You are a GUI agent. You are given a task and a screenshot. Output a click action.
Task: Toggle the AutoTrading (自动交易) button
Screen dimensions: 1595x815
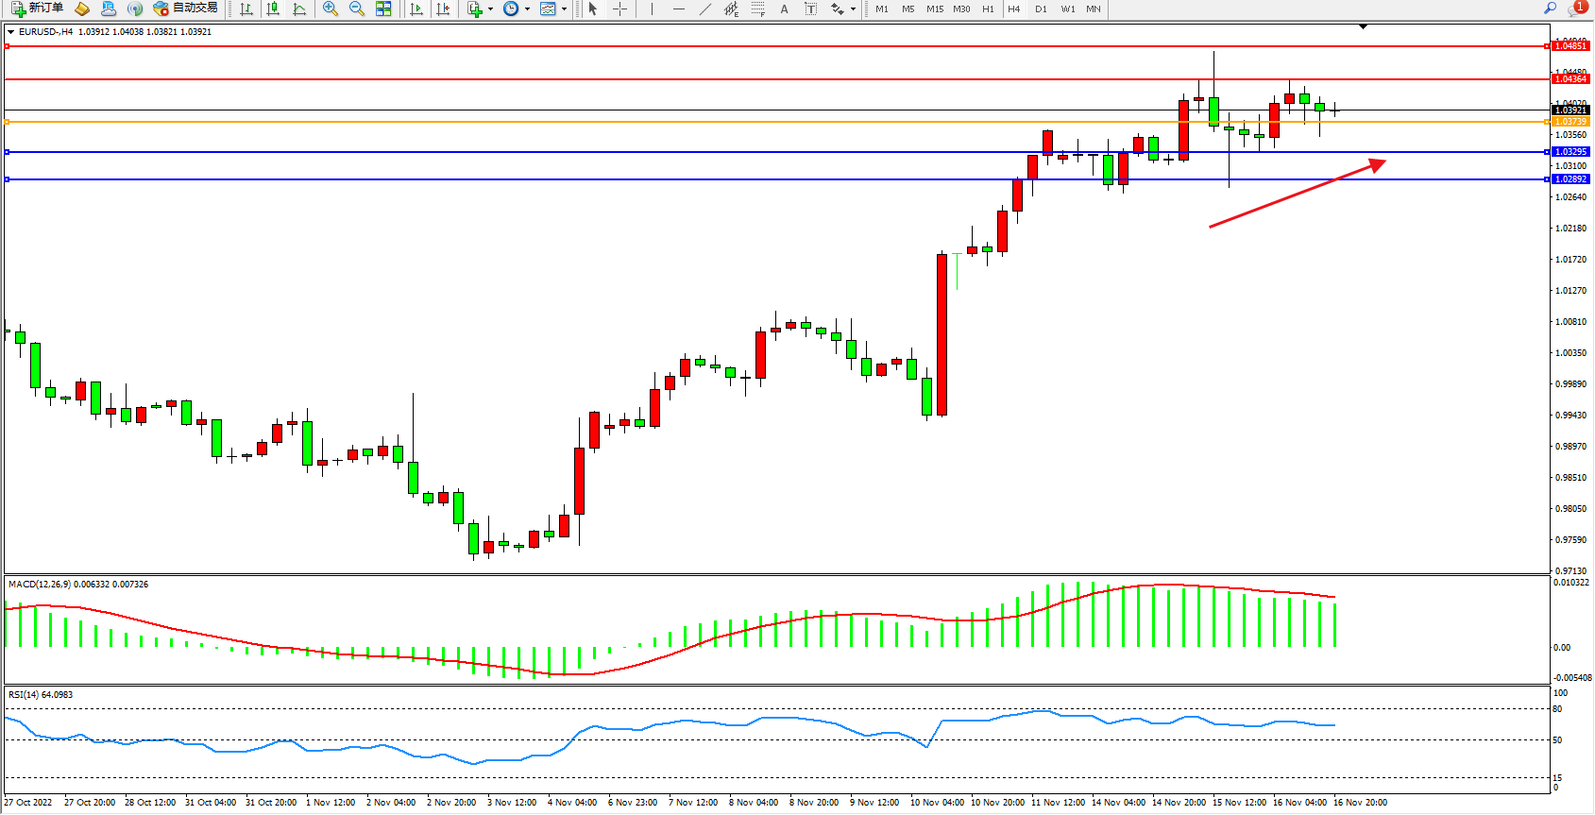186,8
